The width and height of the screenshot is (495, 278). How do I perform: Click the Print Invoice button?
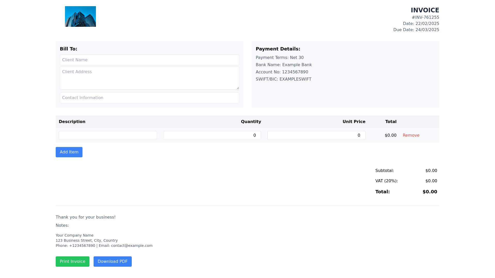click(x=72, y=262)
